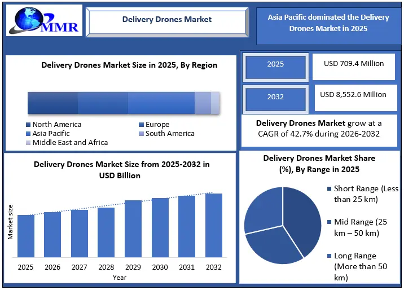Click the North America legend marker
This screenshot has width=404, height=290.
pos(28,125)
